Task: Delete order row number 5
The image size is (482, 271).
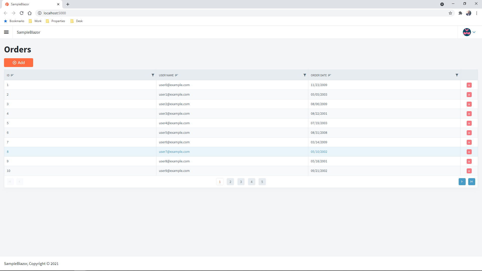Action: tap(469, 123)
